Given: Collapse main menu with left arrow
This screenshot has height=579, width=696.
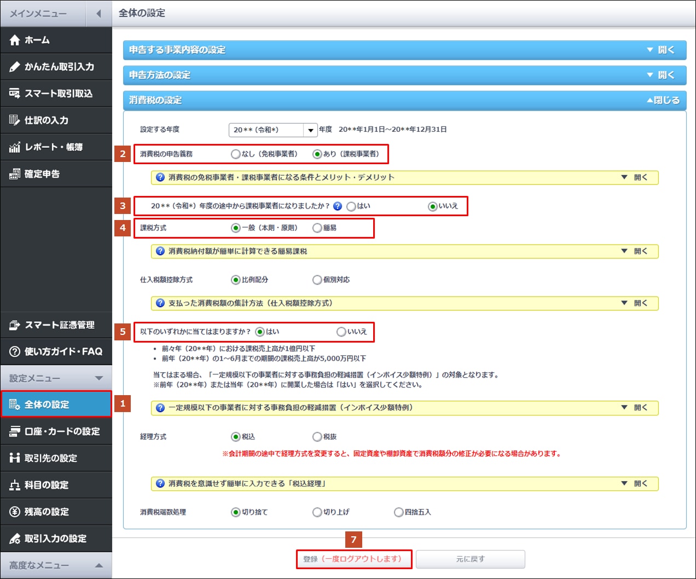Looking at the screenshot, I should tap(98, 14).
